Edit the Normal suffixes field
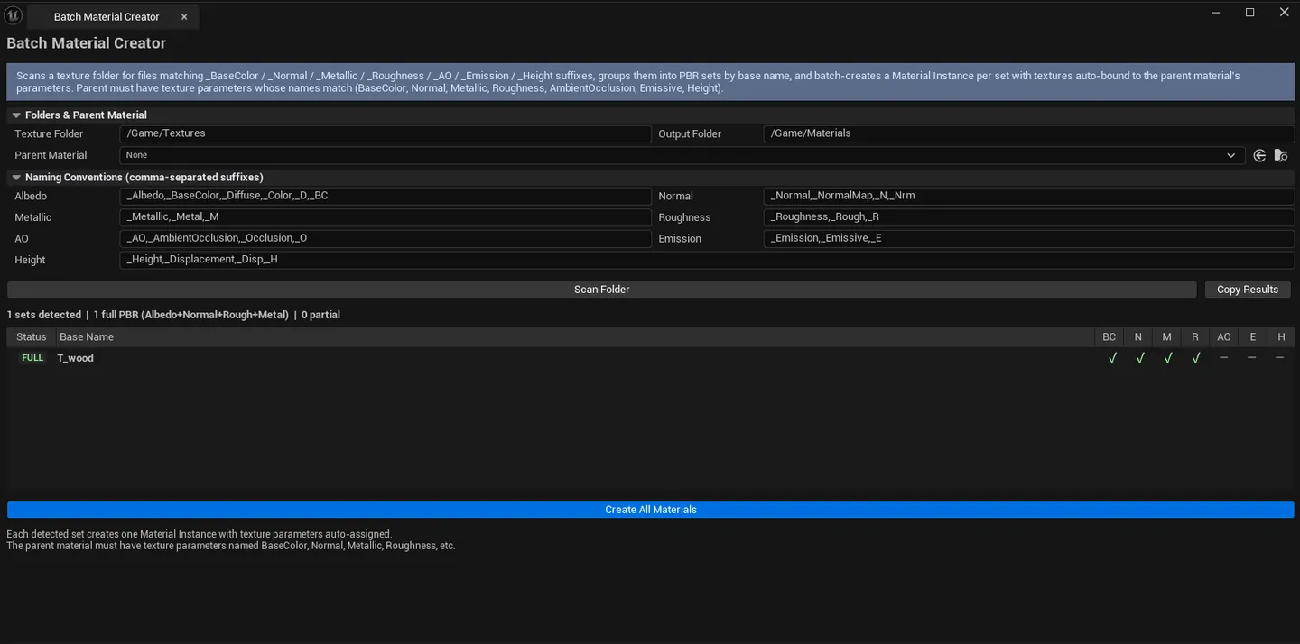Image resolution: width=1300 pixels, height=644 pixels. point(1029,196)
